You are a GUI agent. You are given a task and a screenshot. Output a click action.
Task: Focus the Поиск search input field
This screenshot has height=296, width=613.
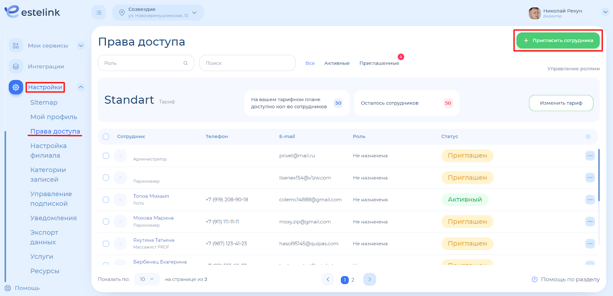click(x=247, y=63)
